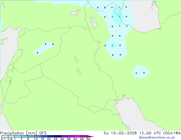Pick the 35–40 mm violet legend swatch

tap(71, 136)
